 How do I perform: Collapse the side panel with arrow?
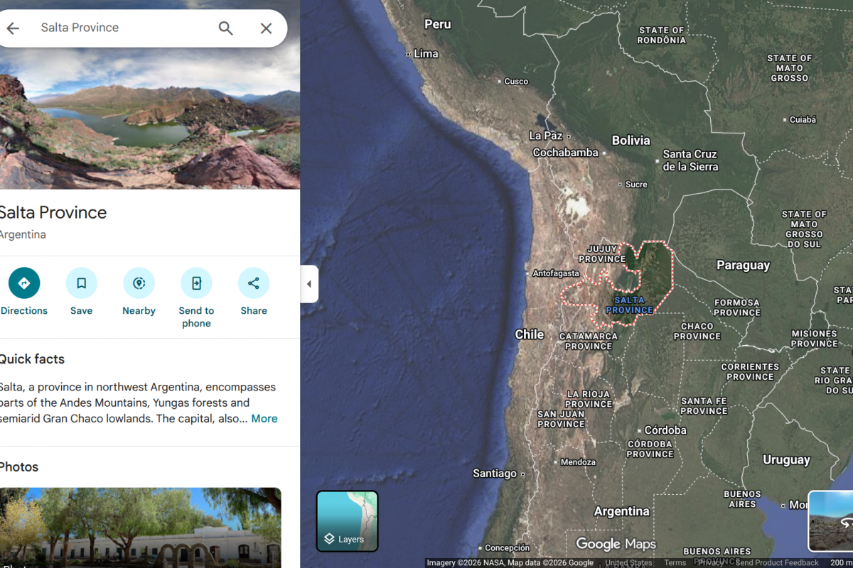point(309,284)
